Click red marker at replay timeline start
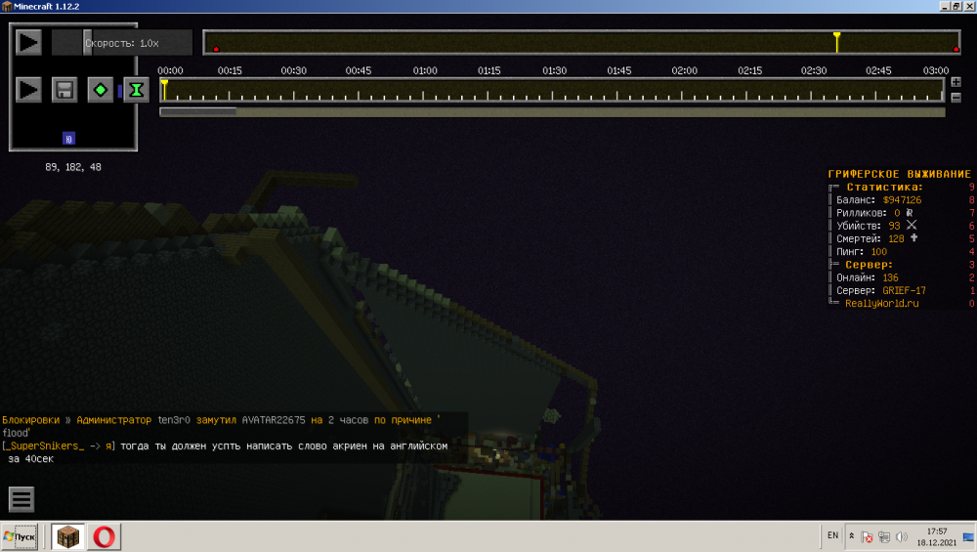The height and width of the screenshot is (552, 977). [x=216, y=49]
